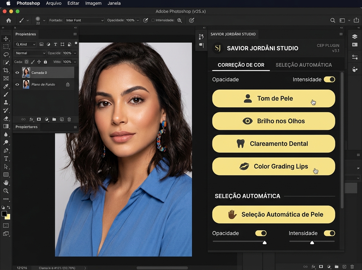Select the Dodge tool
This screenshot has width=362, height=270.
pyautogui.click(x=6, y=142)
